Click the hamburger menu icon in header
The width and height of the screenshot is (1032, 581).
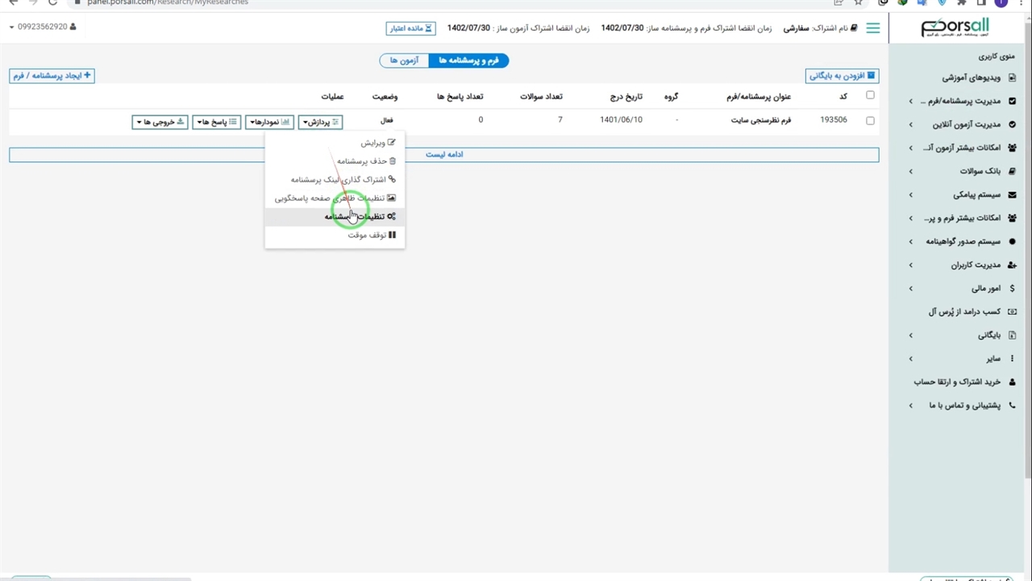pos(872,28)
